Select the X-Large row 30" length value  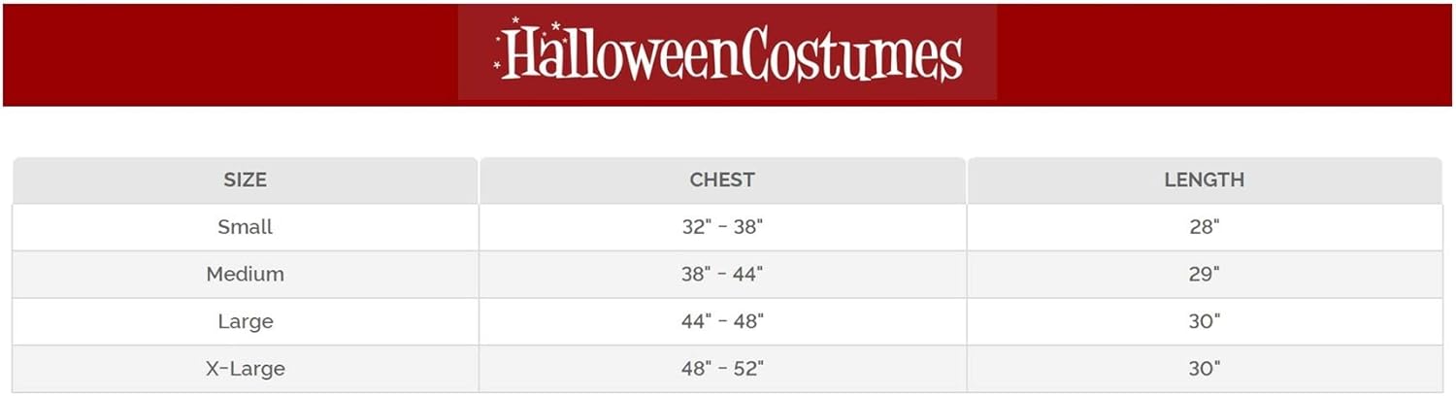coord(1204,369)
